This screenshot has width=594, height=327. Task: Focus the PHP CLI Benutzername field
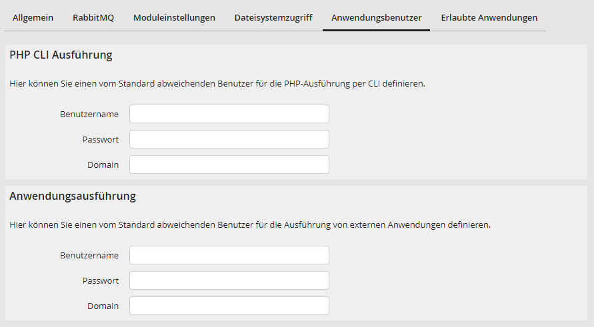tap(229, 114)
